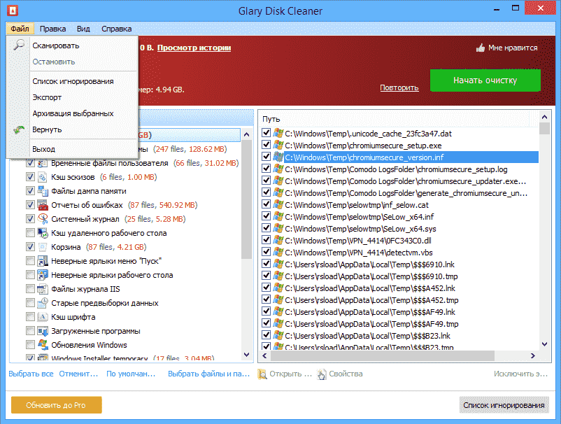Image resolution: width=561 pixels, height=424 pixels.
Task: Click the Обновления Windows icon
Action: (42, 345)
